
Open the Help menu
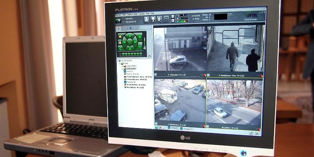[x=152, y=13]
